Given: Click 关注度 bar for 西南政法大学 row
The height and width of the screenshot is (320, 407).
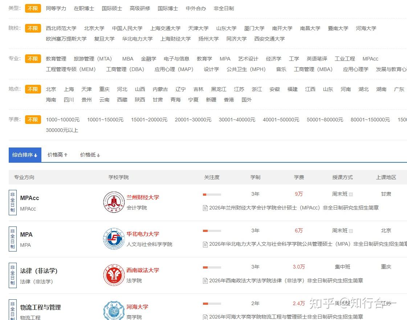Looking at the screenshot, I should click(212, 267).
